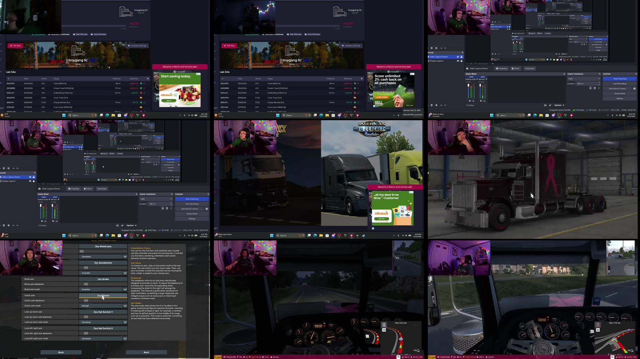Open Look up-down axis mode dropdown
This screenshot has width=640, height=359.
pyautogui.click(x=103, y=322)
